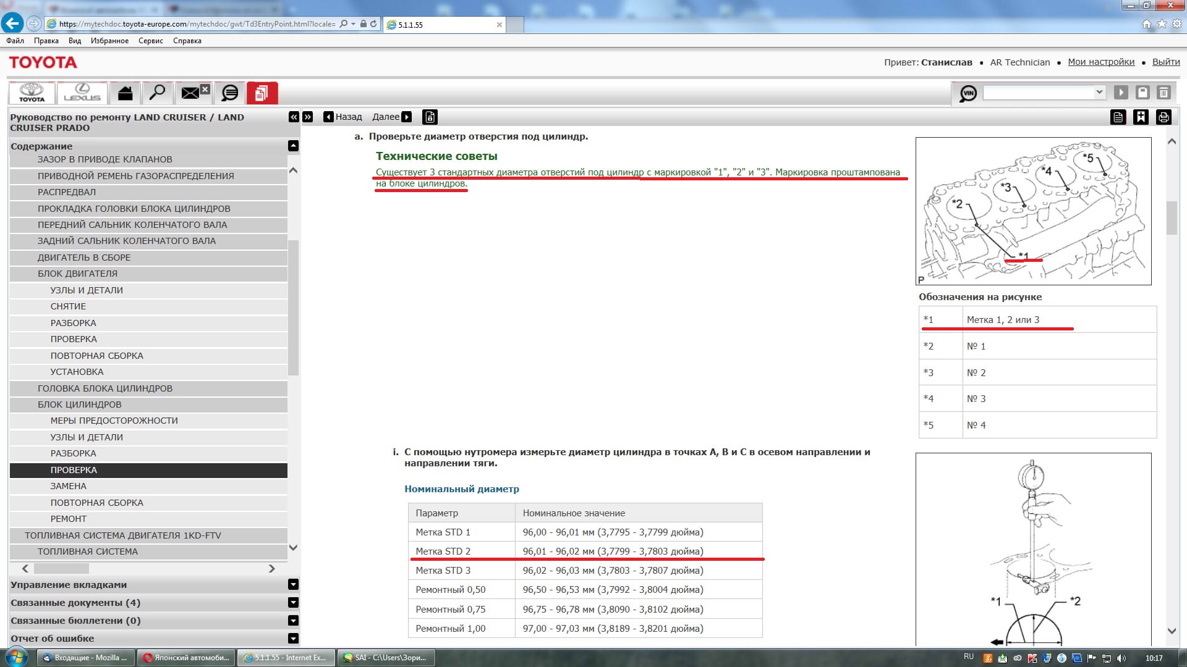Open the Правка menu

click(46, 41)
